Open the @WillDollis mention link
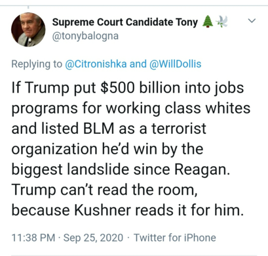The image size is (268, 256). (175, 64)
